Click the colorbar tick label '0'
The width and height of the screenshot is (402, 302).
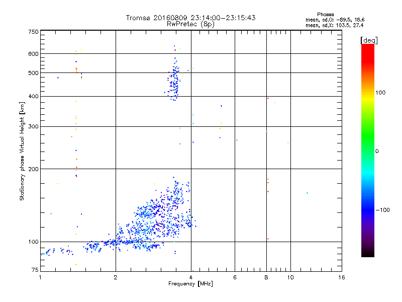click(x=377, y=152)
